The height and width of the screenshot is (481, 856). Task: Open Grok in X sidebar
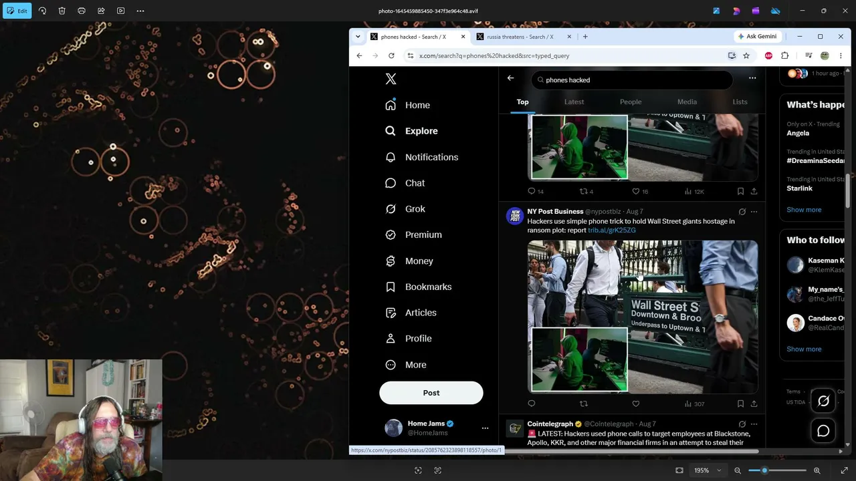[405, 209]
